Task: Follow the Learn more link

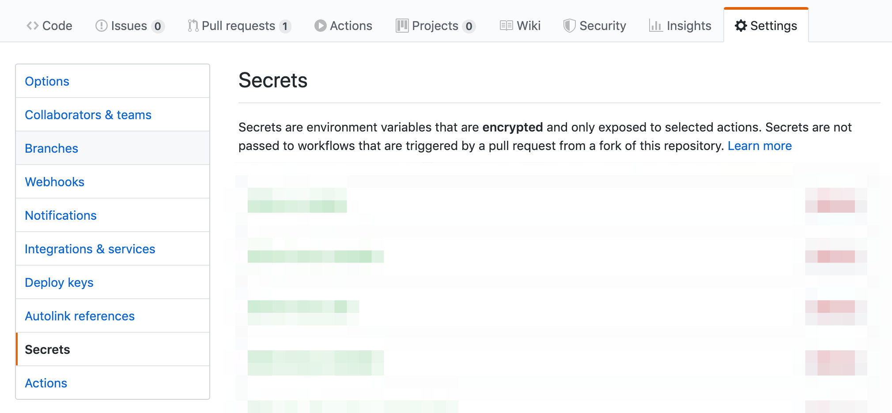Action: [760, 146]
